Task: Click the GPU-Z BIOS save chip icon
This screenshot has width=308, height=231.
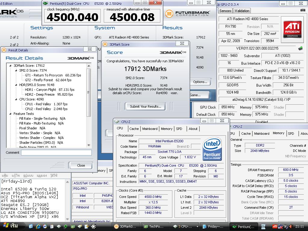Action: click(300, 48)
